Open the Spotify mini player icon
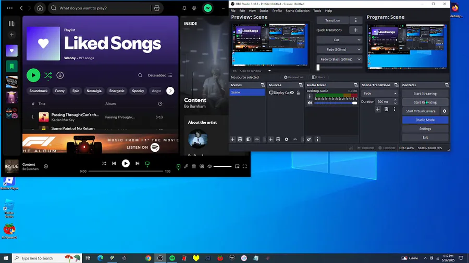 pos(237,166)
